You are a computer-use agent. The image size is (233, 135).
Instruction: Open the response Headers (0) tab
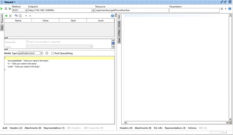coord(126,128)
